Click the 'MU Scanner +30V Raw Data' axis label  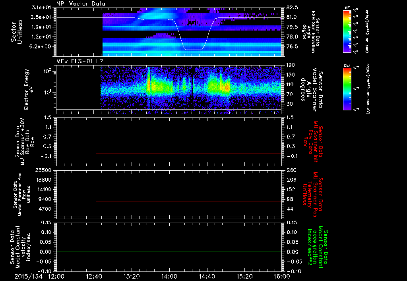25,142
